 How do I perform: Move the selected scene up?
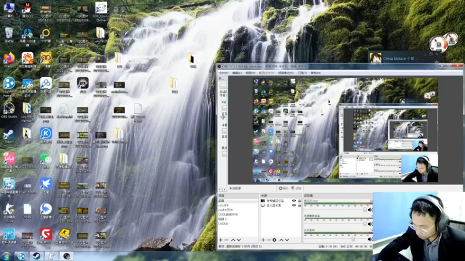(233, 240)
